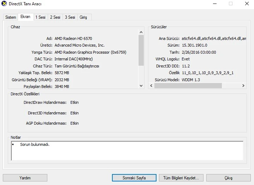This screenshot has height=185, width=254.
Task: Click the Tam Görüntü Bağdaştırıcısı value
Action: coord(77,66)
